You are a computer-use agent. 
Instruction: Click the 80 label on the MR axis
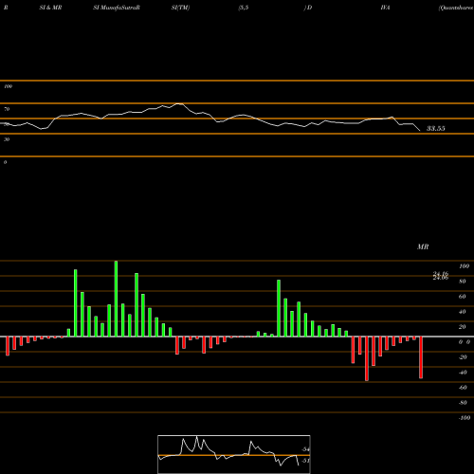pos(463,282)
